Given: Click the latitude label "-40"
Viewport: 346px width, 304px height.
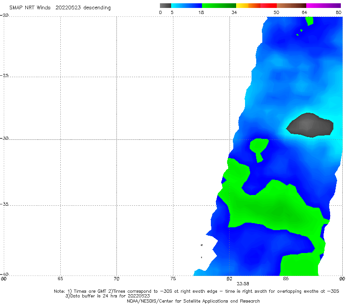Looking at the screenshot, I should tap(5, 274).
